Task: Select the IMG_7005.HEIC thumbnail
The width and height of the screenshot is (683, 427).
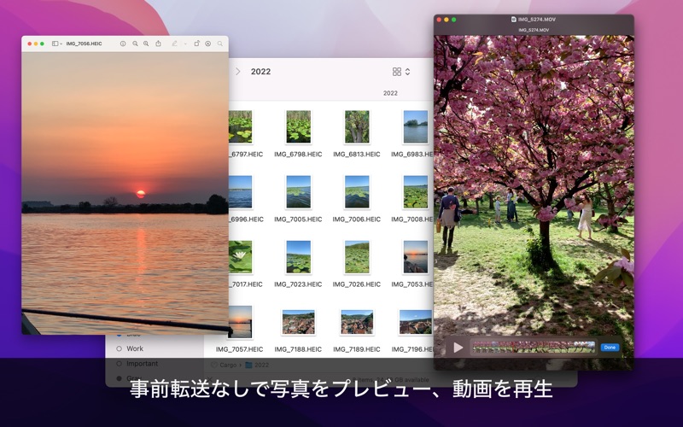Action: point(298,191)
